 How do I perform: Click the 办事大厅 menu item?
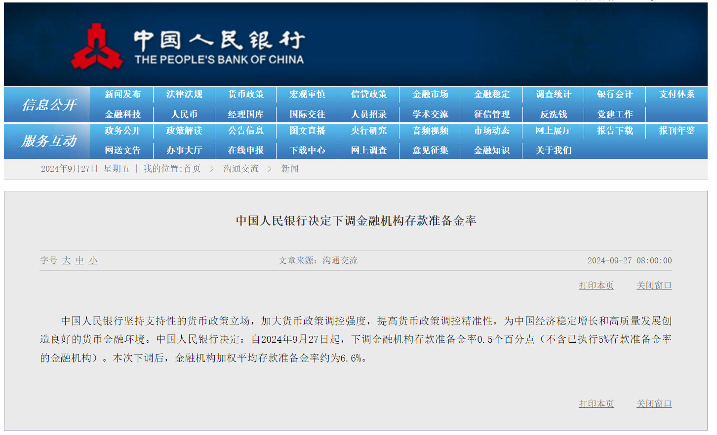click(x=184, y=150)
